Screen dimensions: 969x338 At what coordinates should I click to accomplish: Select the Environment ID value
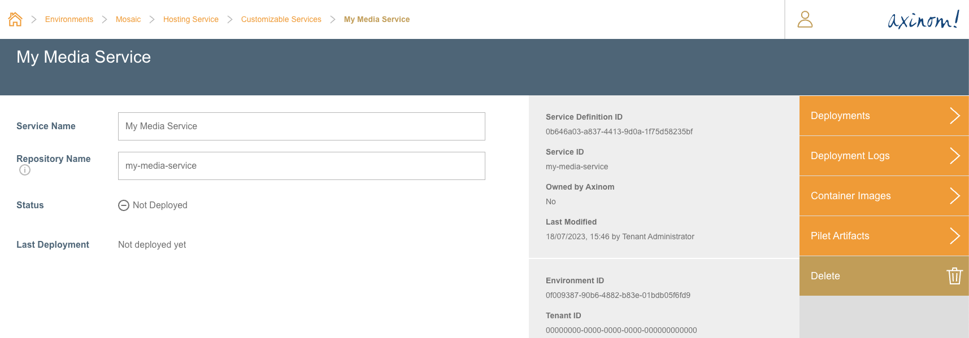618,295
